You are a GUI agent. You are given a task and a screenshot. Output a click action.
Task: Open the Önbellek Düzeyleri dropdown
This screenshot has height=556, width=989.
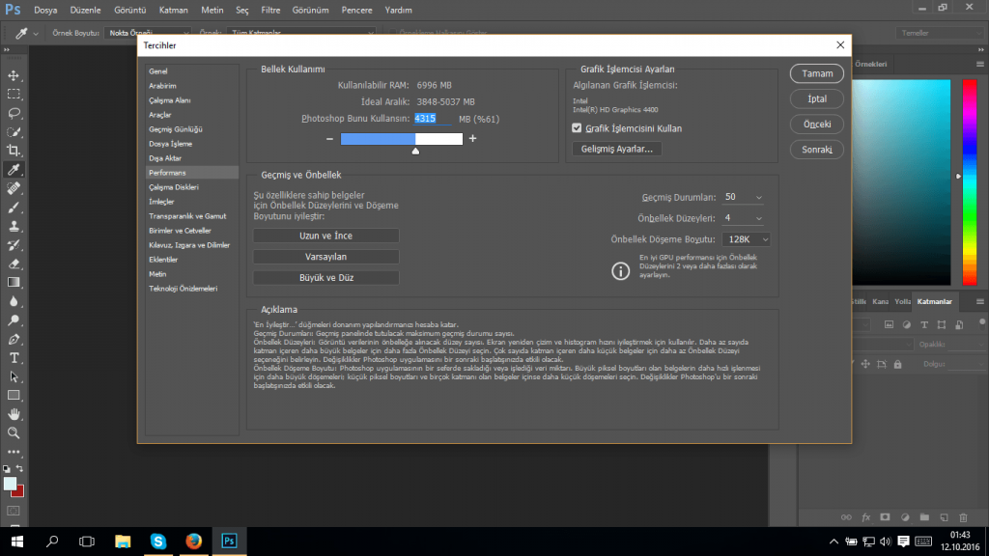[743, 217]
